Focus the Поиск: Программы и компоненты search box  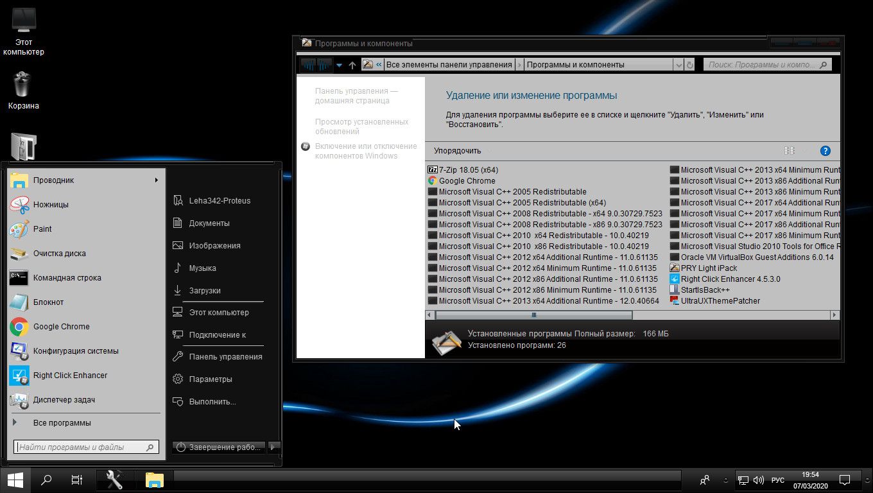pyautogui.click(x=768, y=65)
